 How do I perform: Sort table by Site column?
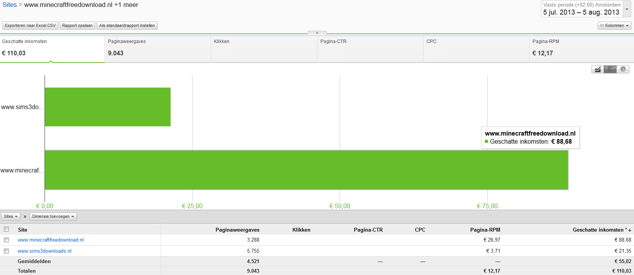(23, 230)
